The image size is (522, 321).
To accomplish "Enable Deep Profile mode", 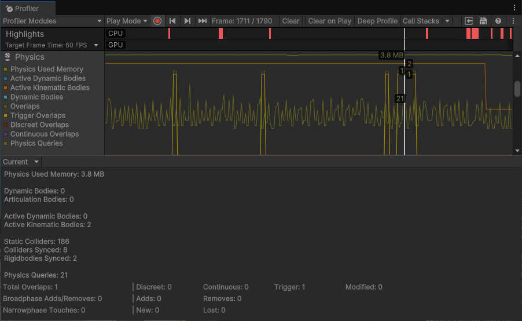I will (377, 21).
